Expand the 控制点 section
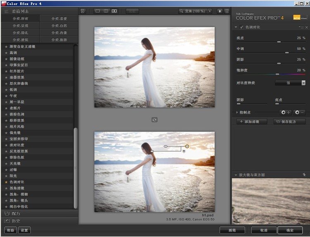The width and height of the screenshot is (310, 237). click(x=237, y=113)
